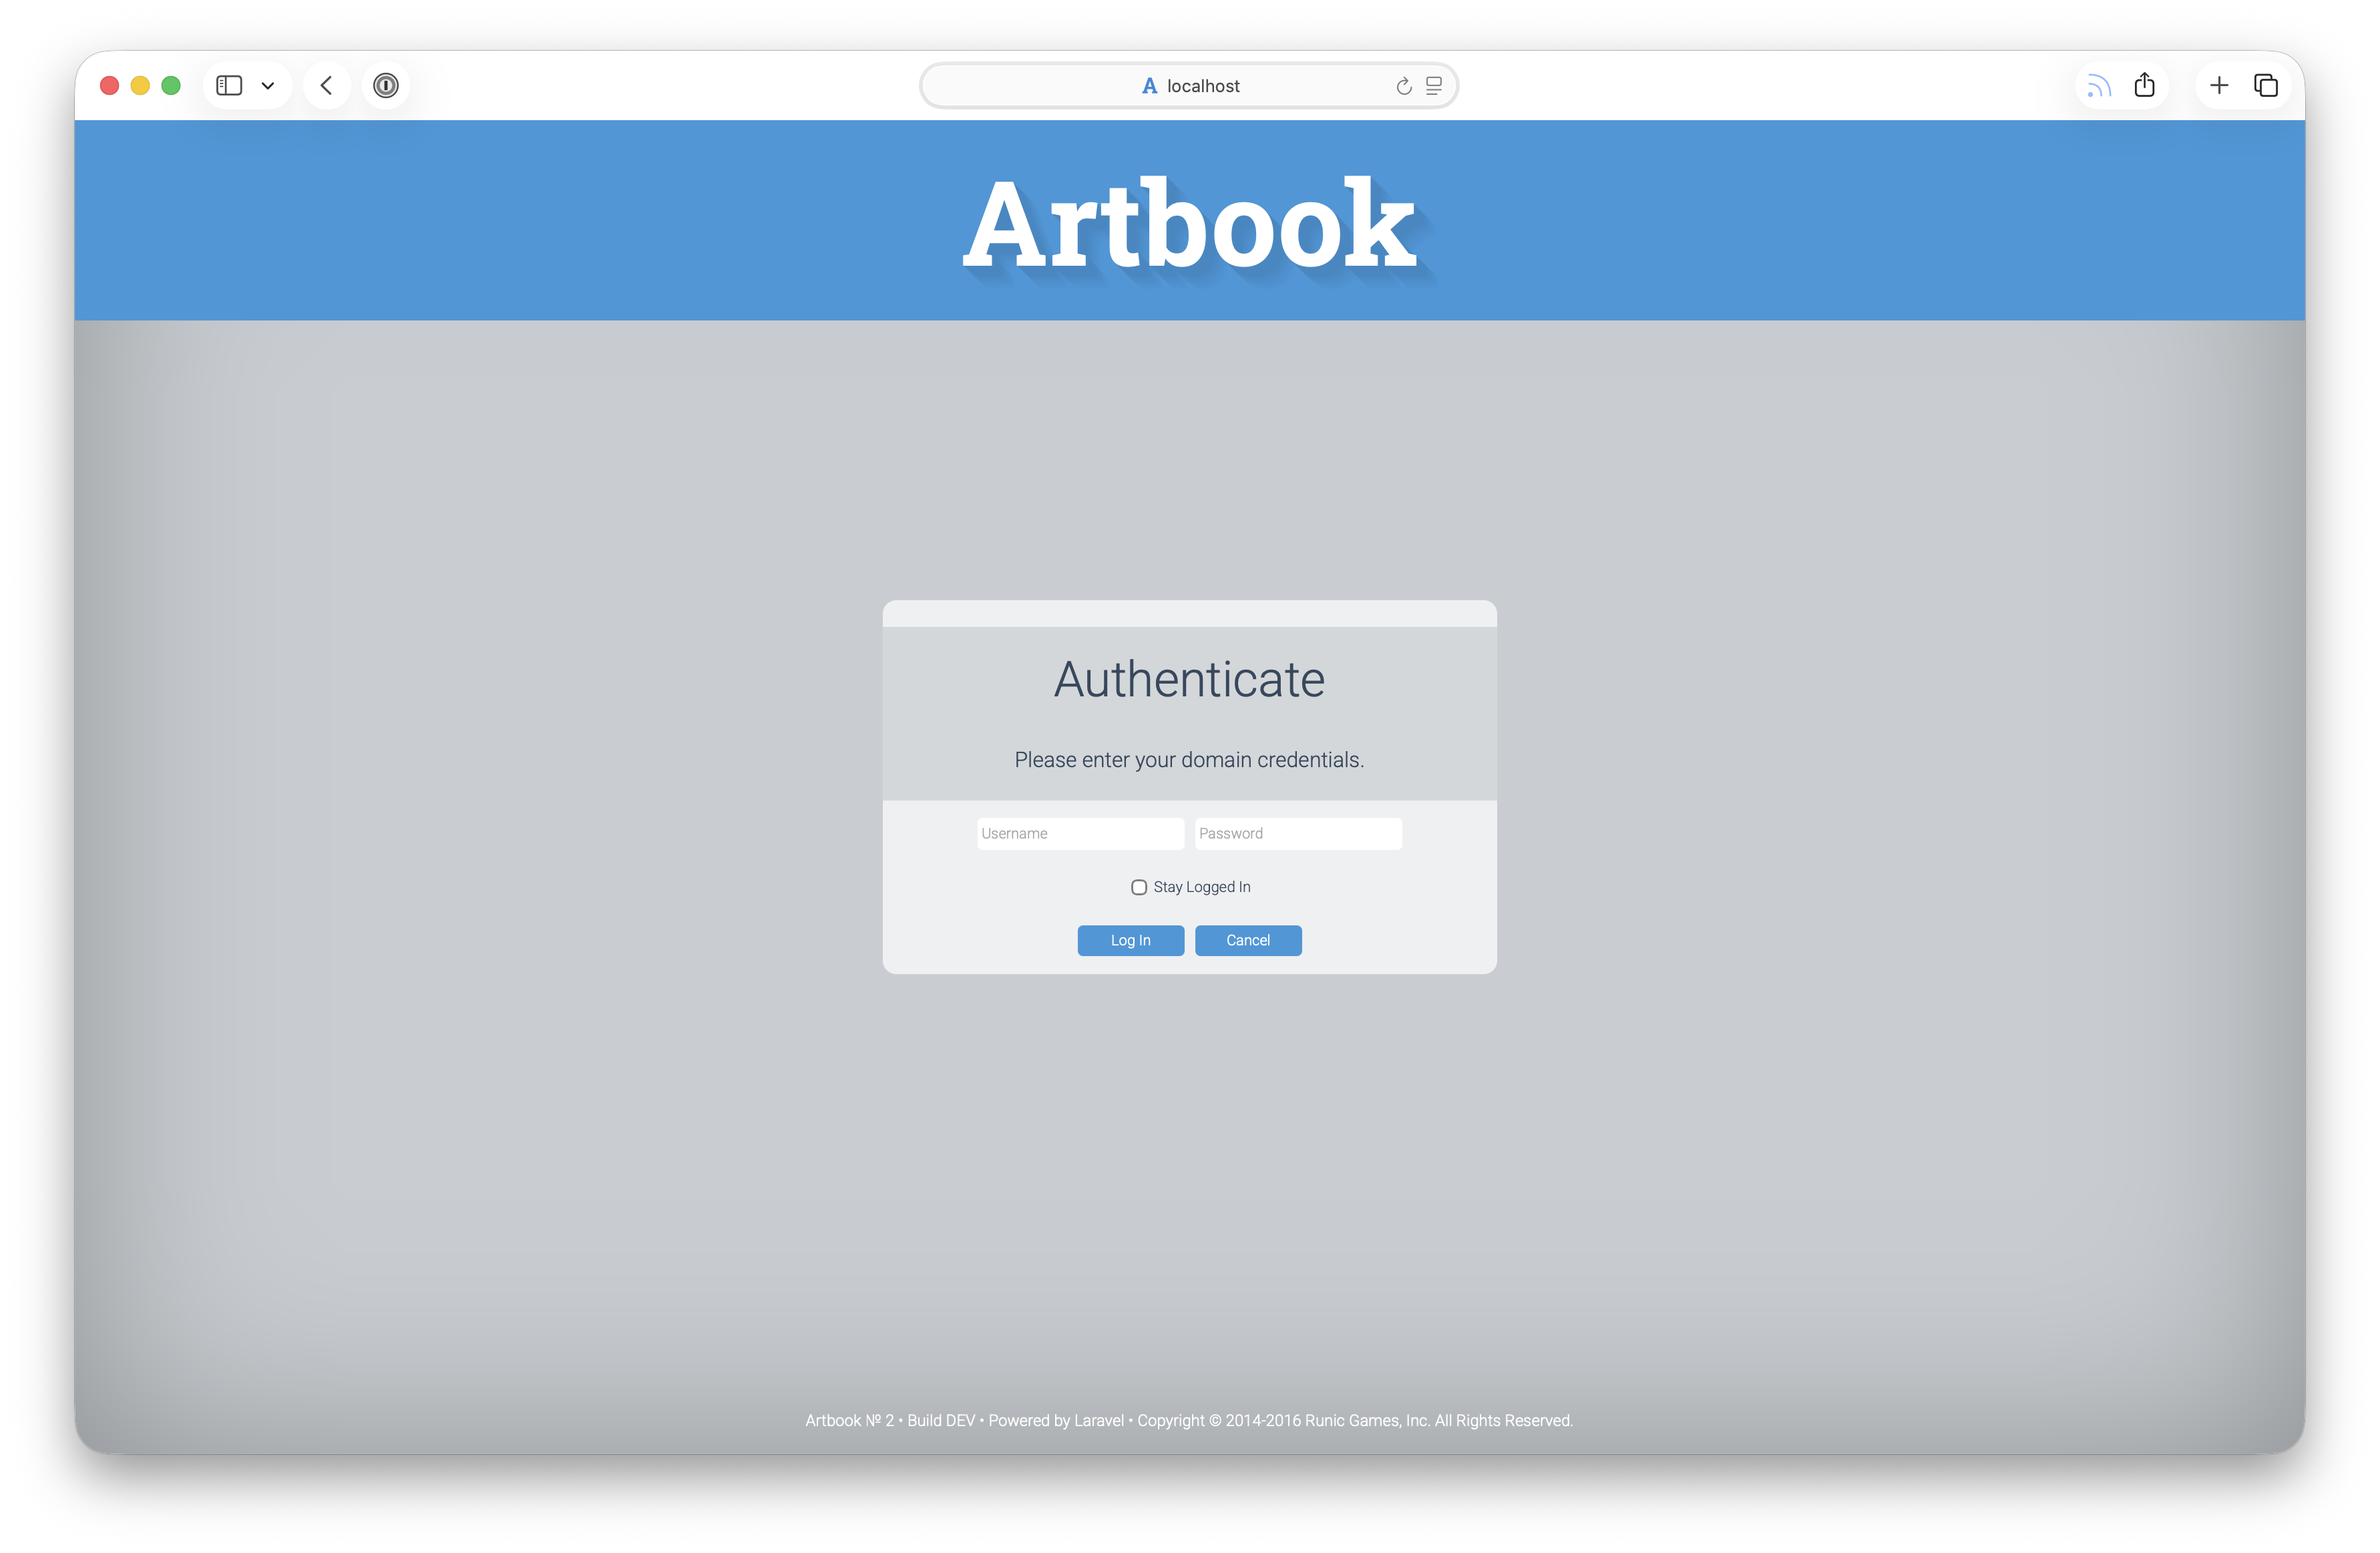Click the sidebar toggle icon
This screenshot has height=1553, width=2380.
(x=229, y=86)
